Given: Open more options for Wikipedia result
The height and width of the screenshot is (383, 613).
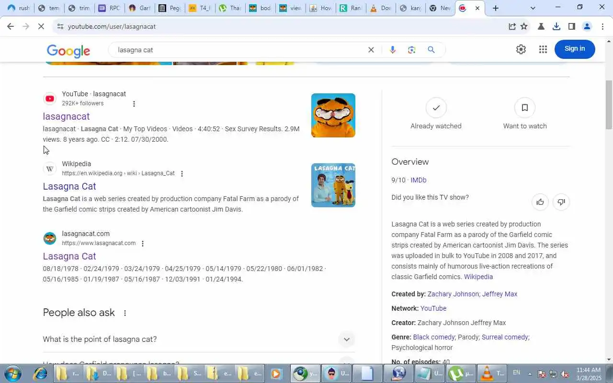Looking at the screenshot, I should tap(182, 174).
